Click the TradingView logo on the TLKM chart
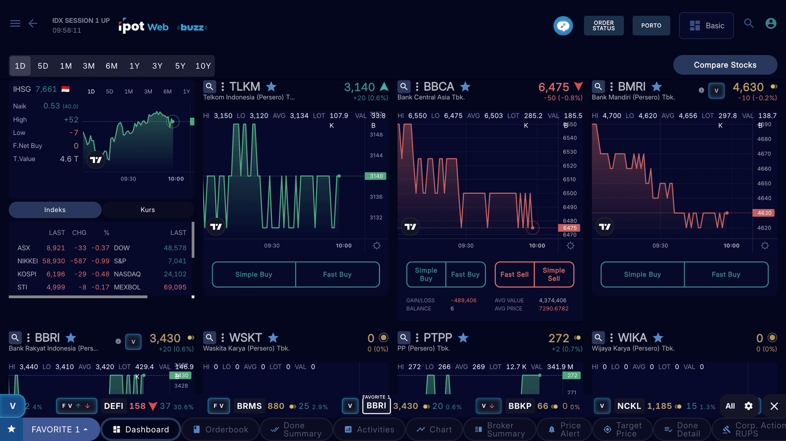Screen dimensions: 786x441 click(216, 226)
